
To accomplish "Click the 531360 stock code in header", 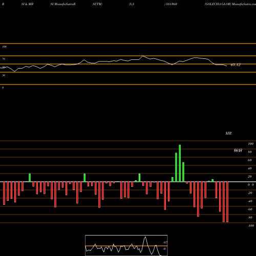I will [171, 4].
